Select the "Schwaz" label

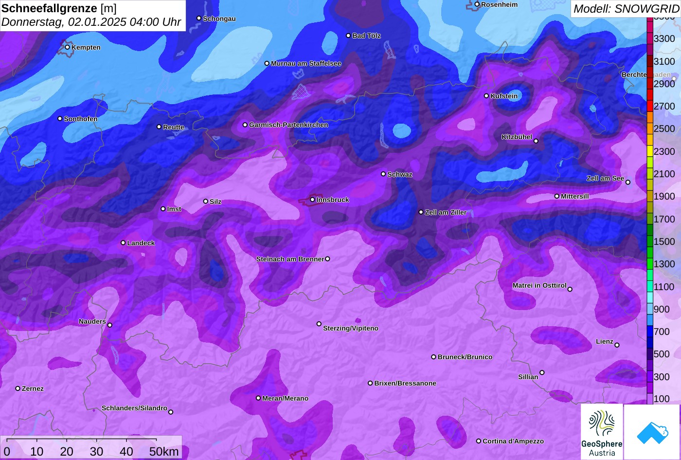click(x=400, y=175)
